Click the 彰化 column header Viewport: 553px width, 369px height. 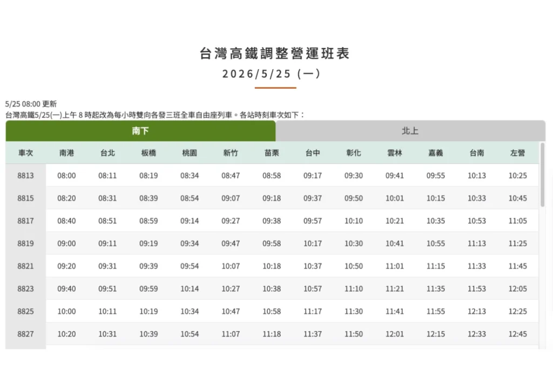click(354, 153)
